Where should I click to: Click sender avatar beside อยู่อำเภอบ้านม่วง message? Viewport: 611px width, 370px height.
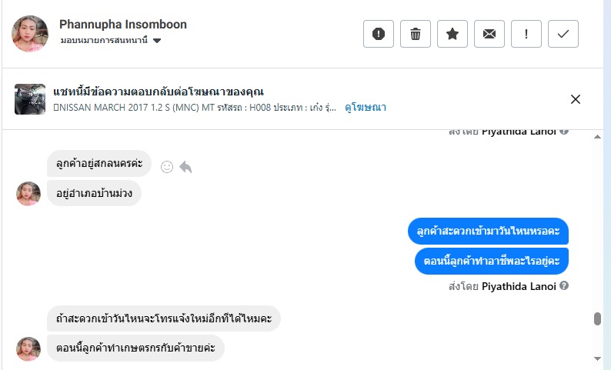28,194
